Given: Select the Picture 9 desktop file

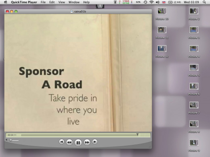Looking at the screenshot, I should click(x=194, y=145).
